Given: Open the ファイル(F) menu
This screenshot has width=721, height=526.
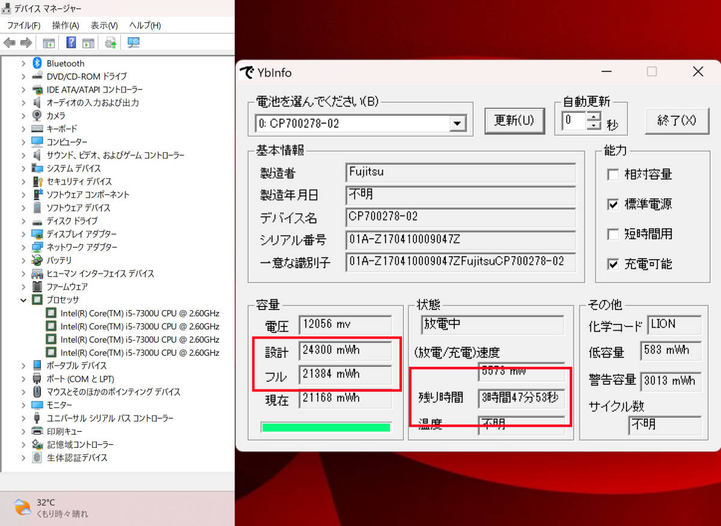Looking at the screenshot, I should (x=23, y=25).
